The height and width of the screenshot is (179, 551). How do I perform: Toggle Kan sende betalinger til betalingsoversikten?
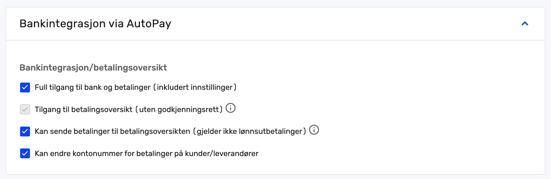[25, 131]
